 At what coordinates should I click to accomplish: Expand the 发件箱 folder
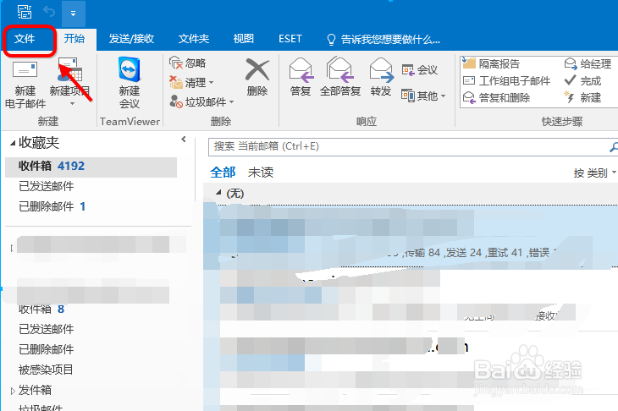tap(13, 391)
